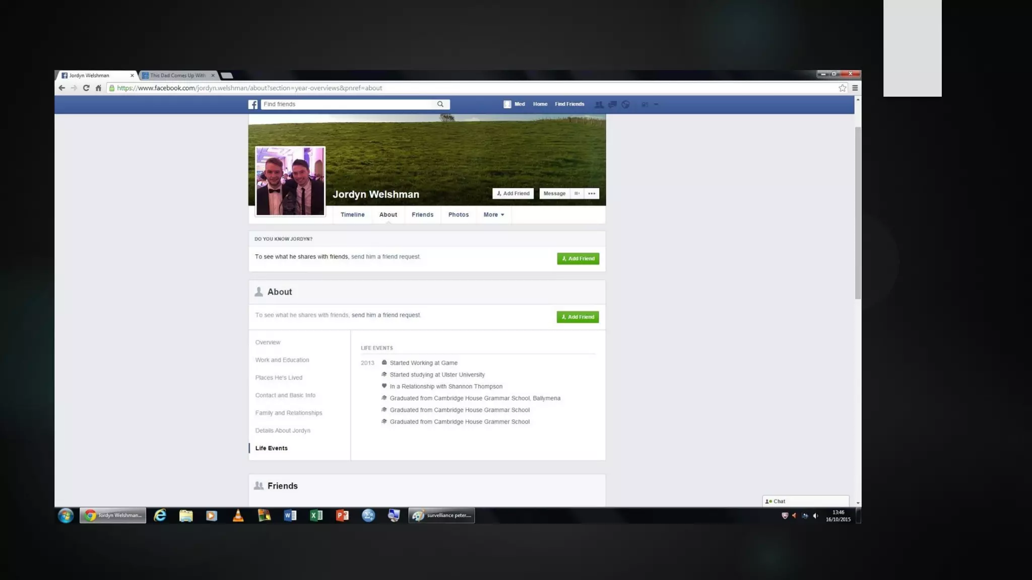Click the Facebook logo icon

click(x=253, y=104)
